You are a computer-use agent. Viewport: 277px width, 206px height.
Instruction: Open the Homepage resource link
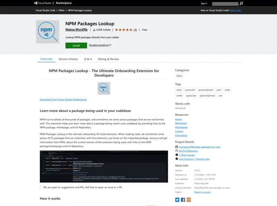[x=181, y=127]
